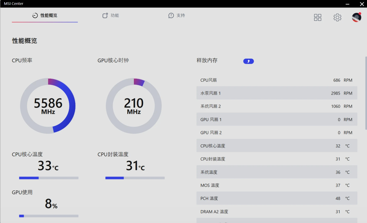Screen dimensions: 367x223
Task: Click the 48 °C PCH value
Action: (343, 198)
